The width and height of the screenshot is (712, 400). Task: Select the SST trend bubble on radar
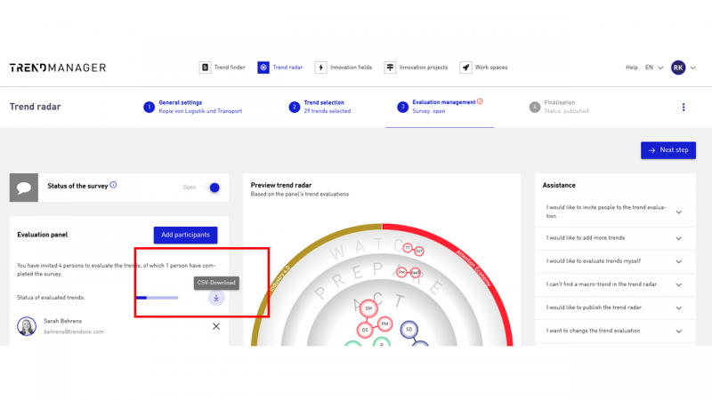coord(418,252)
